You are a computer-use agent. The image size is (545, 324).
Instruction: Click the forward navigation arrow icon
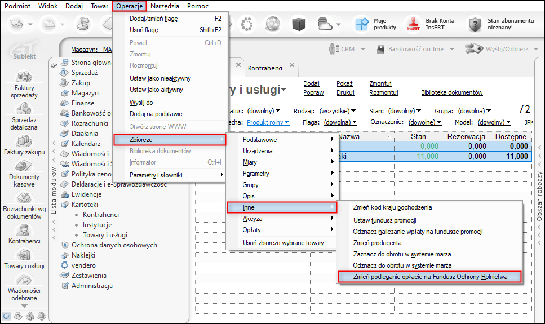pos(49,24)
